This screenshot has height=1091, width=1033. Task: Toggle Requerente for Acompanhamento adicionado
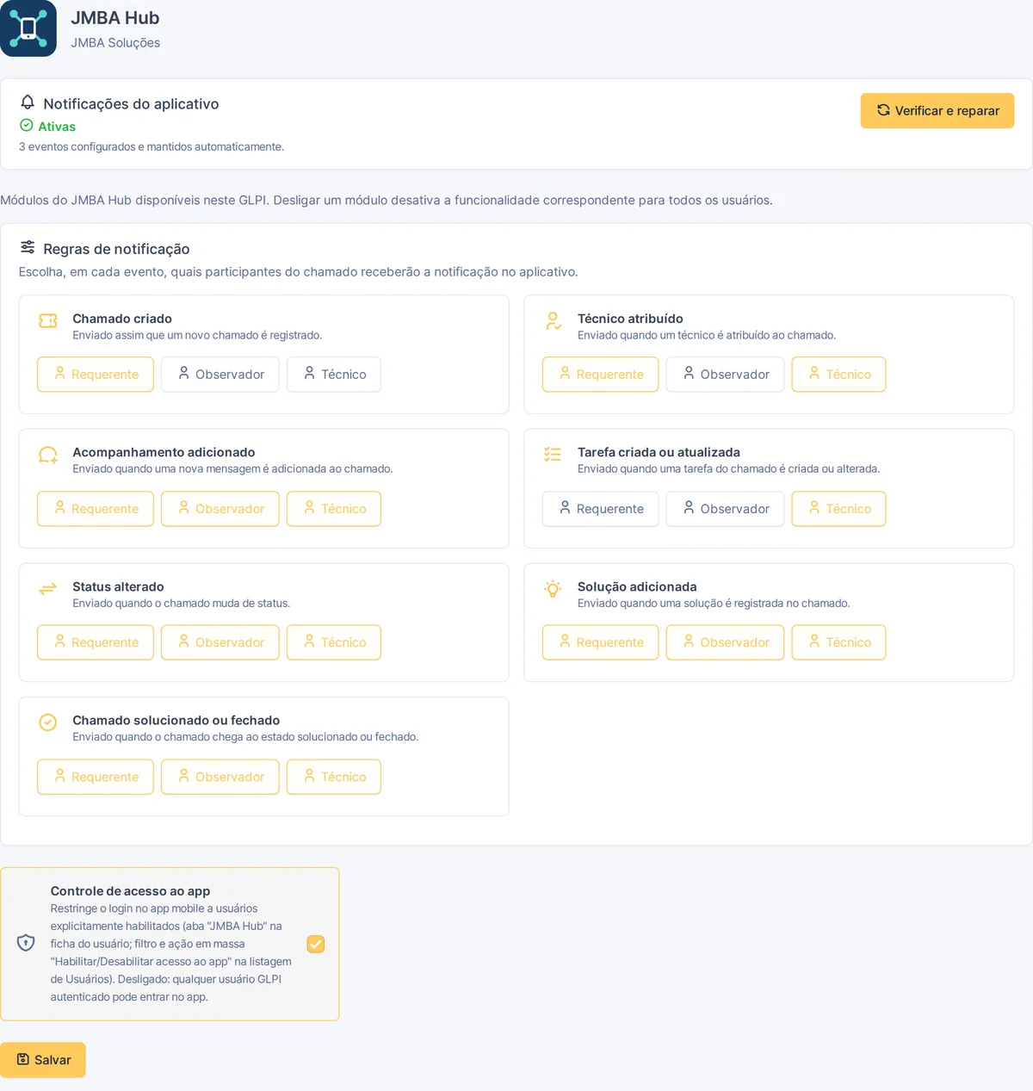(96, 509)
